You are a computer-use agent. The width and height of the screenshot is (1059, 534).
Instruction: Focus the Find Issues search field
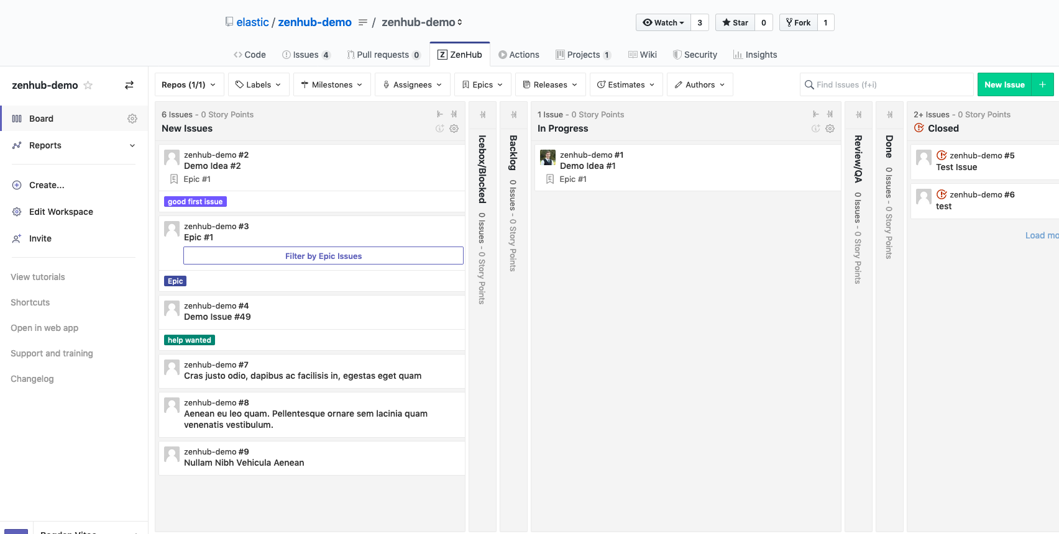pyautogui.click(x=887, y=84)
